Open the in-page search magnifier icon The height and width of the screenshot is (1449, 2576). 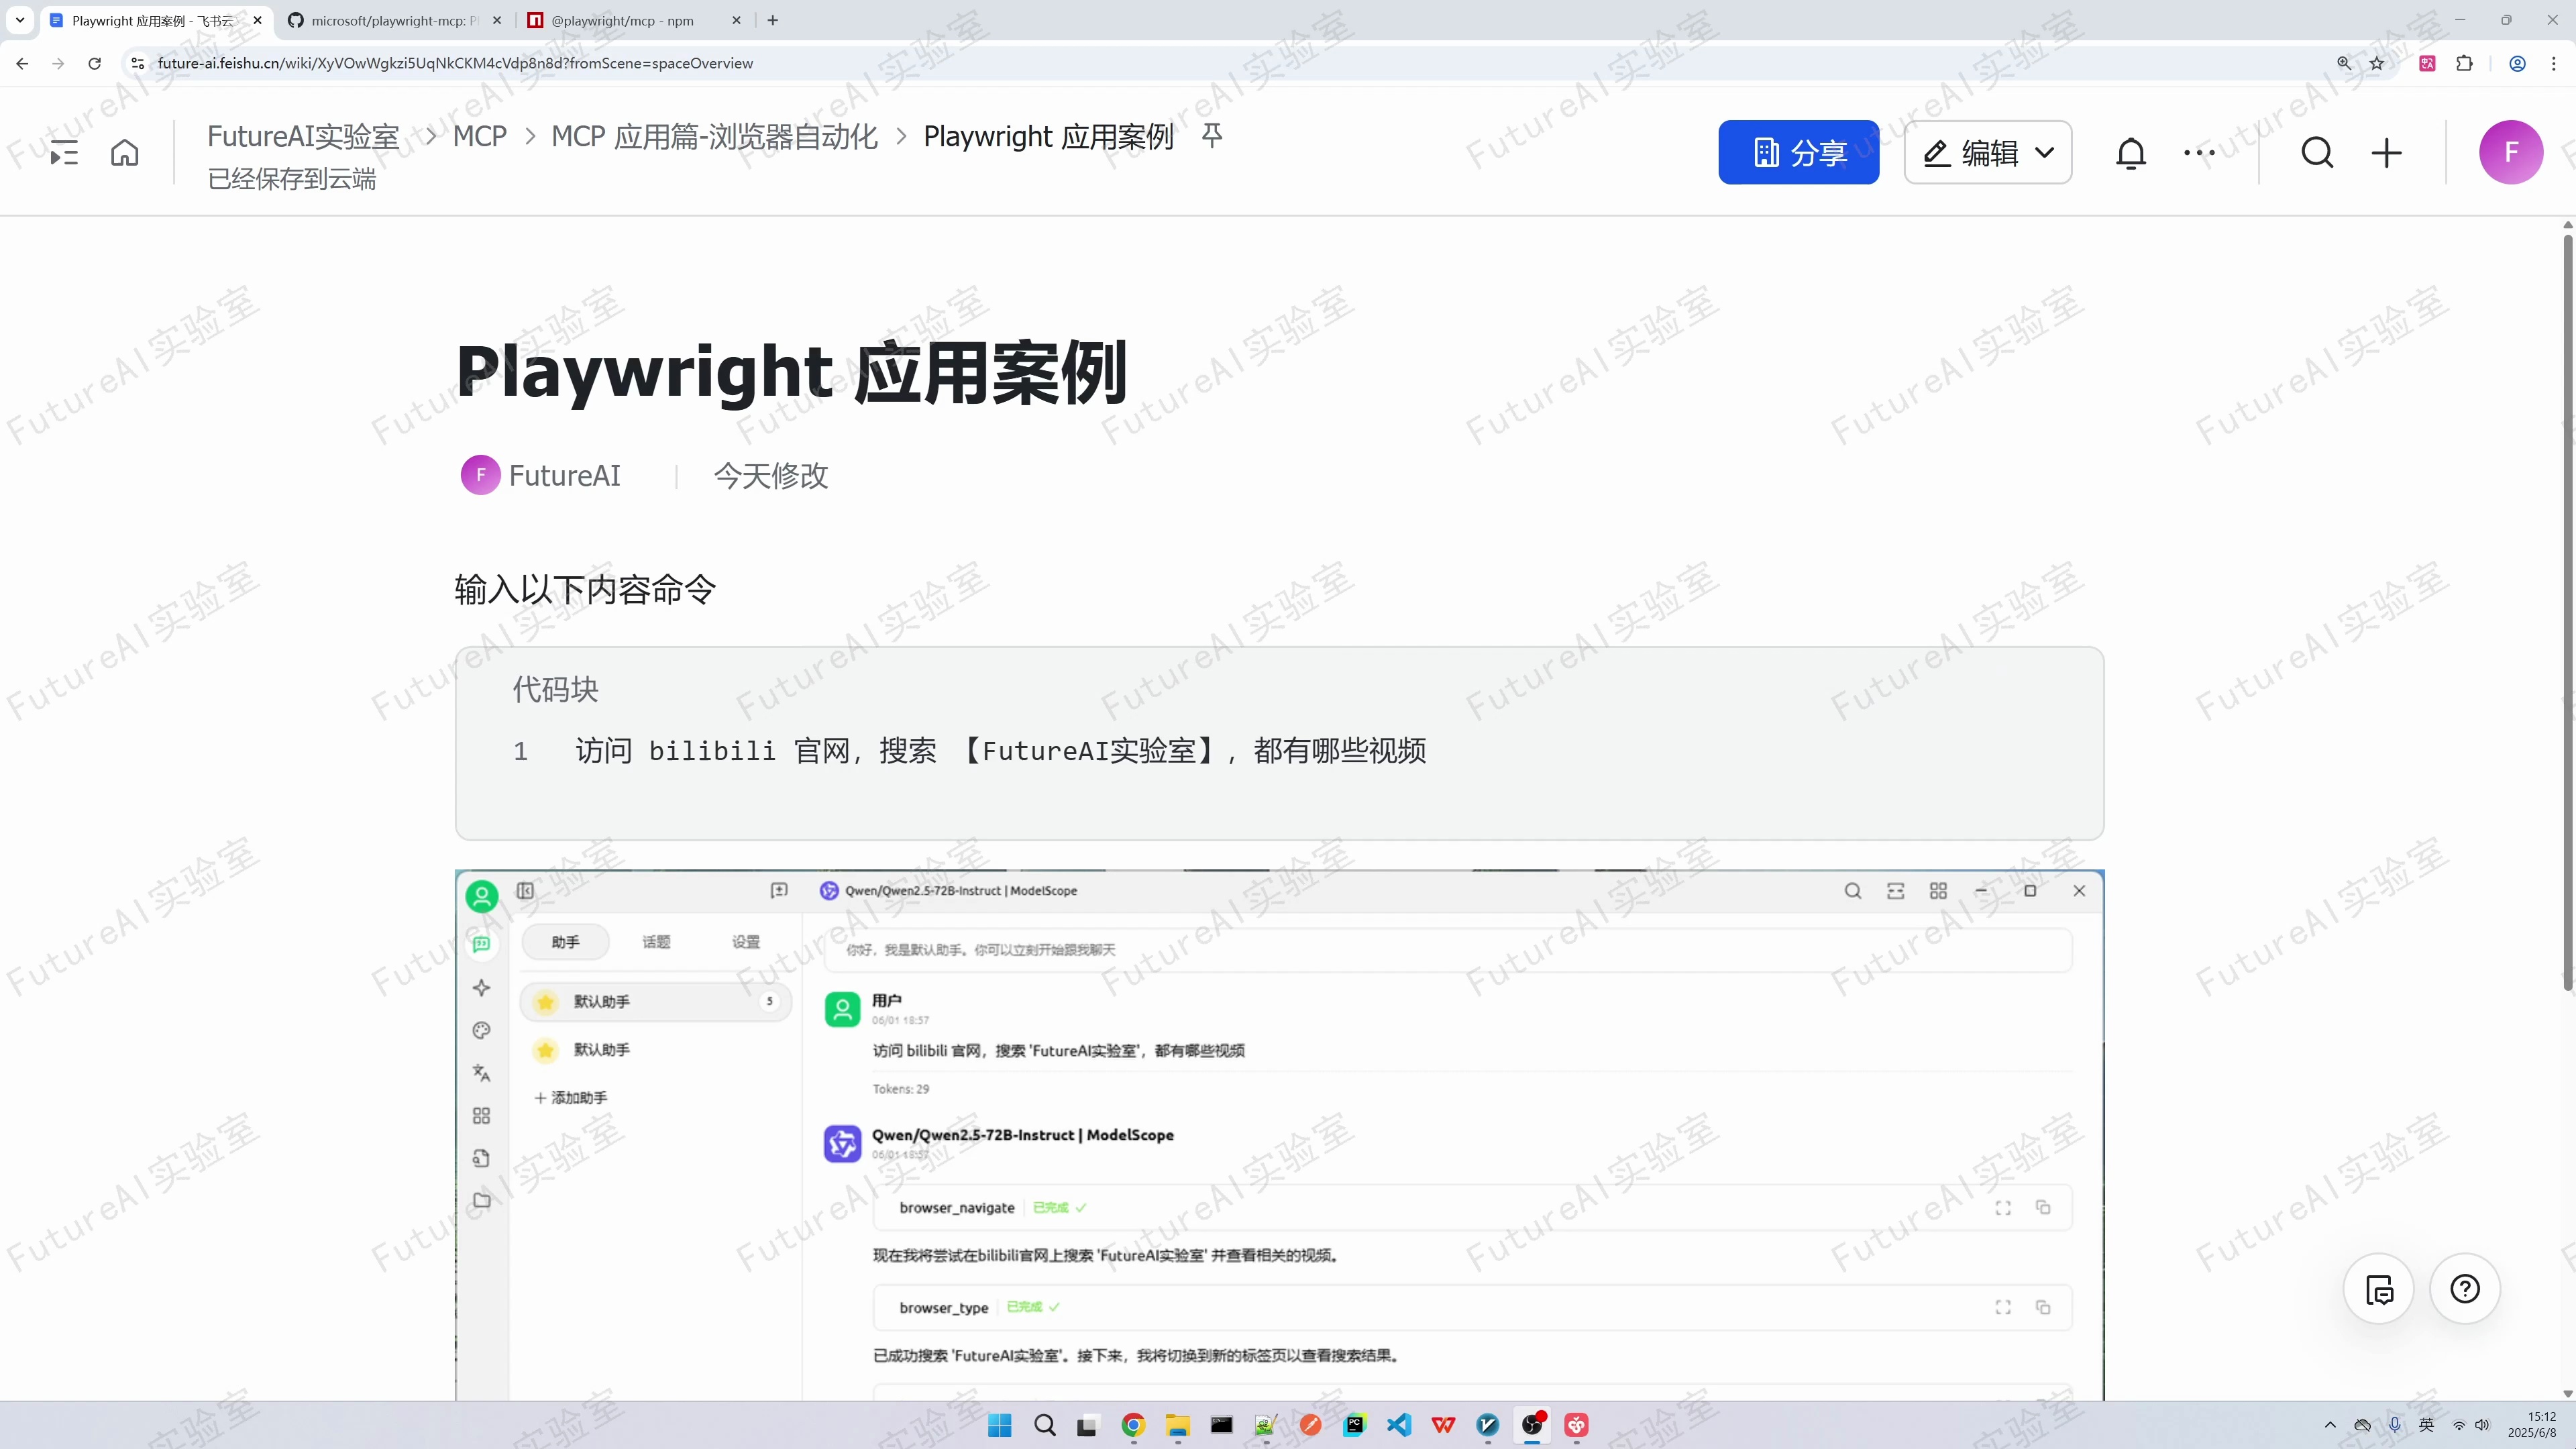tap(2318, 152)
